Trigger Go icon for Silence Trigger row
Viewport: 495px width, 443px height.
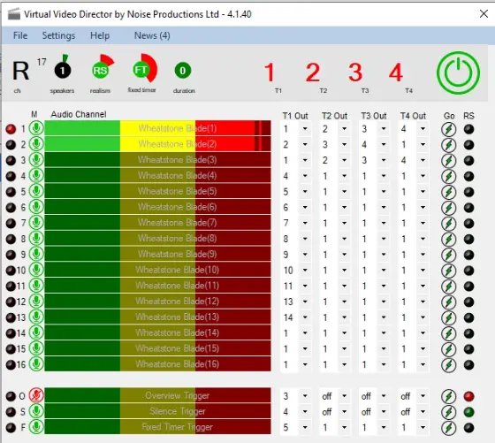pyautogui.click(x=449, y=412)
